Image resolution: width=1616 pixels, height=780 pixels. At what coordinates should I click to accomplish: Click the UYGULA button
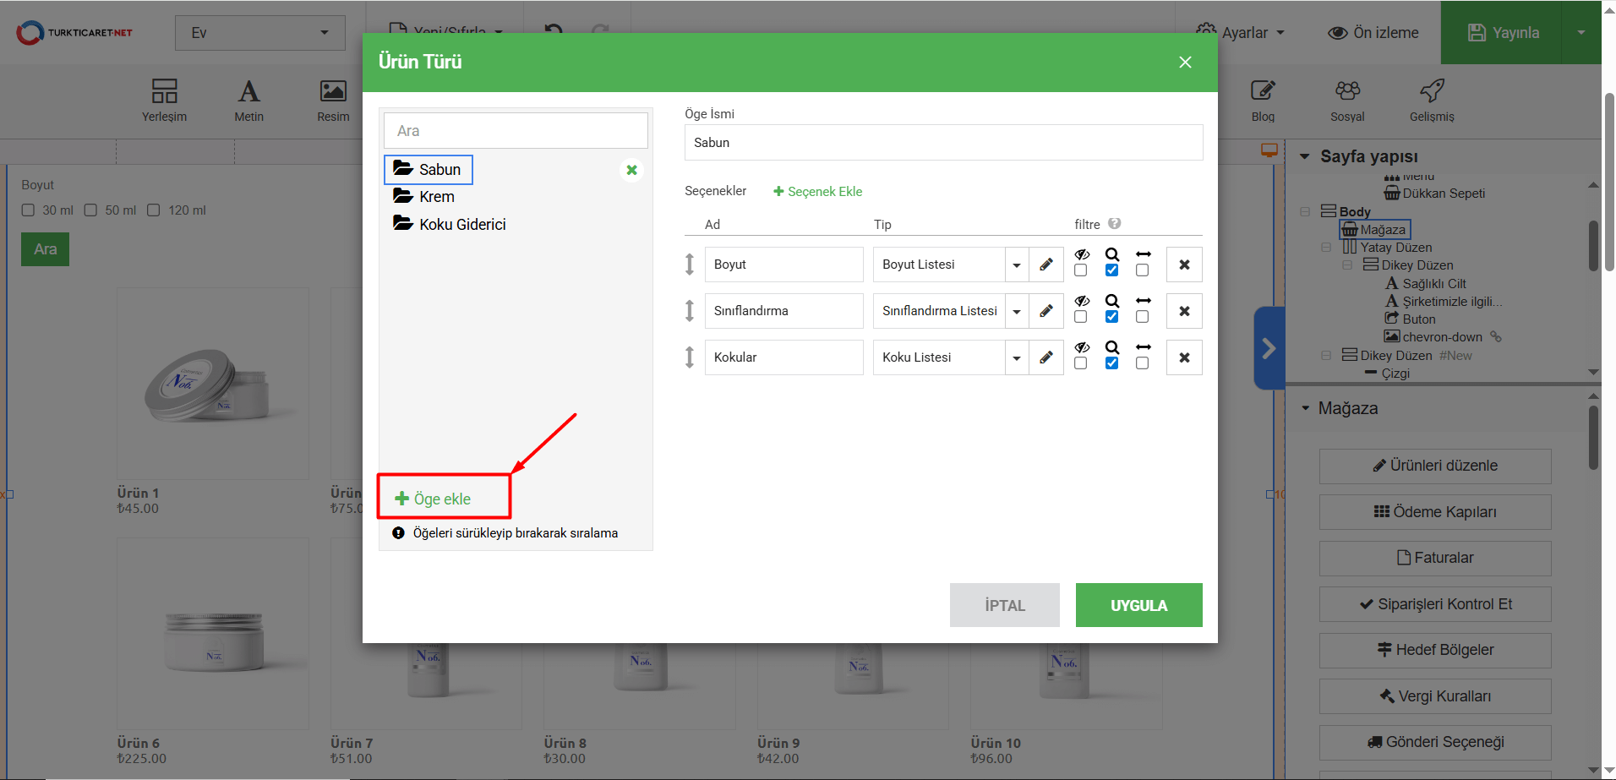(1138, 605)
